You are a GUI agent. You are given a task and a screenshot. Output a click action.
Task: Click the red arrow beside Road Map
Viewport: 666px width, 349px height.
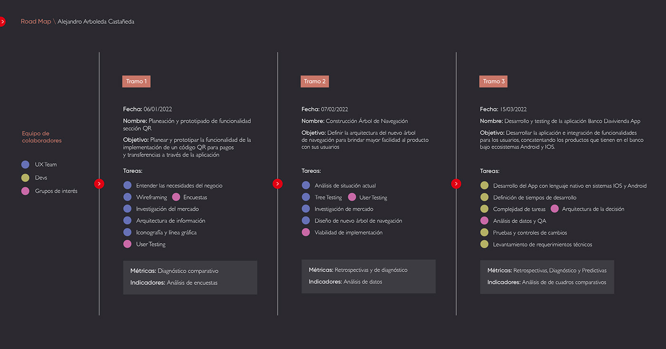click(x=2, y=21)
